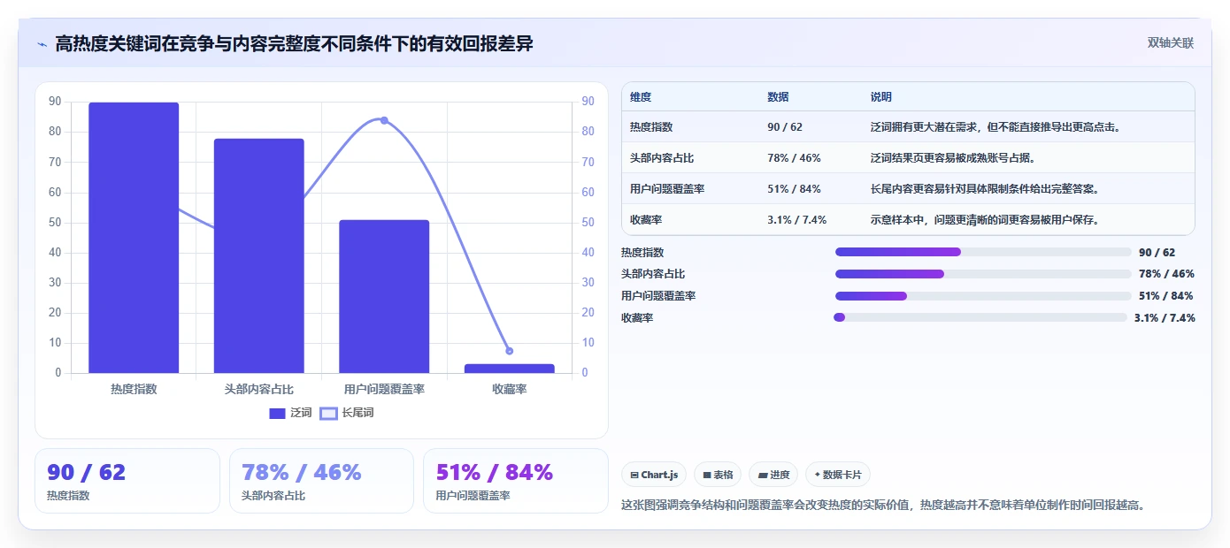Click the 78% / 46% value beside progress bar
This screenshot has width=1230, height=548.
pyautogui.click(x=1166, y=274)
